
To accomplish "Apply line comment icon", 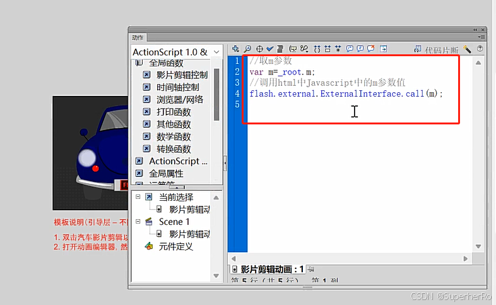I will pyautogui.click(x=360, y=49).
